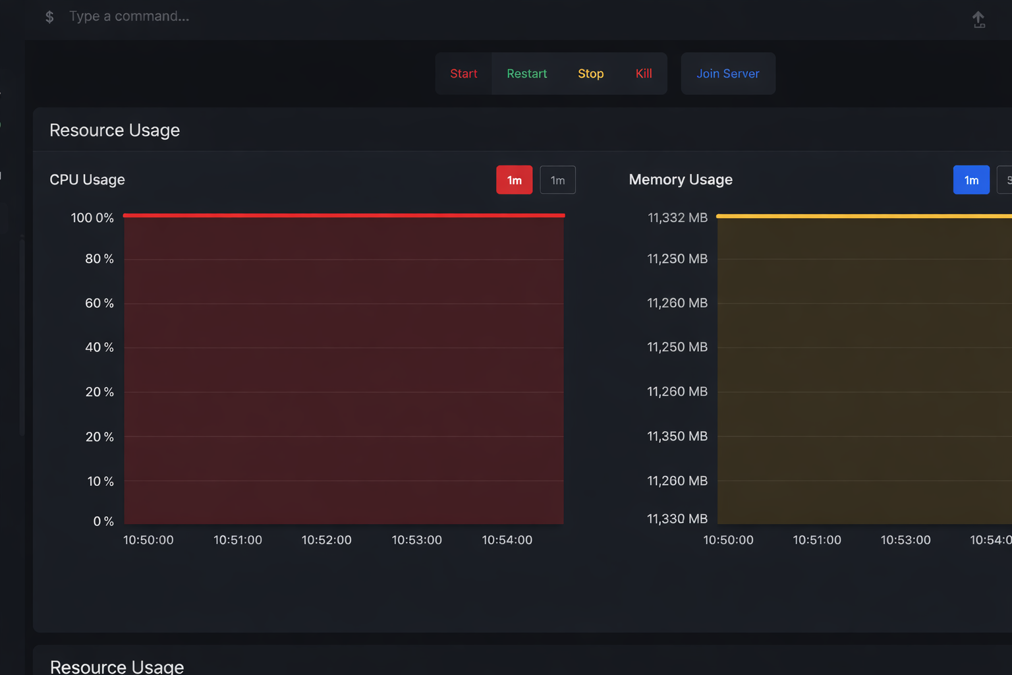Stop the server using the Stop button
Screen dimensions: 1012x675
590,74
